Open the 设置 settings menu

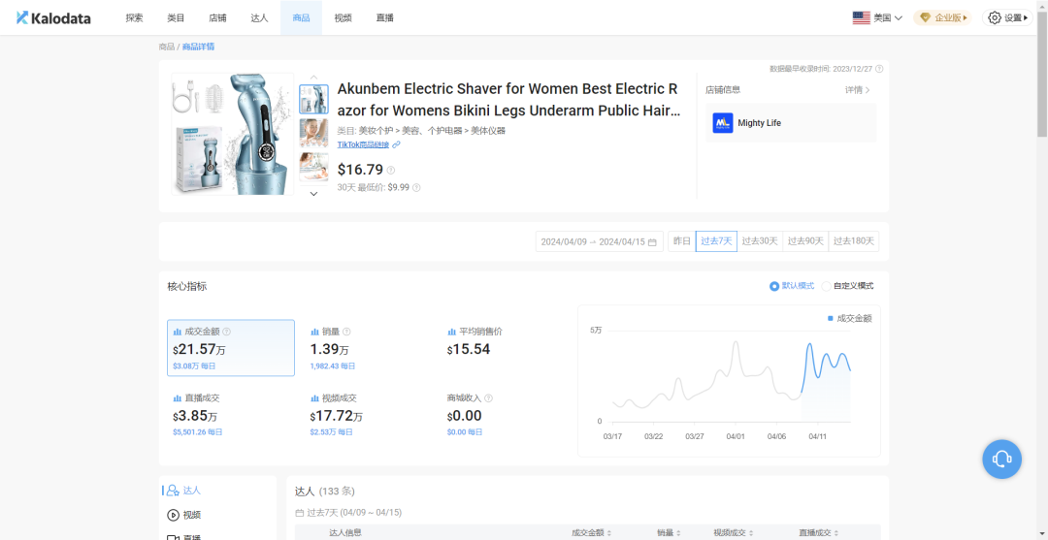point(1007,18)
